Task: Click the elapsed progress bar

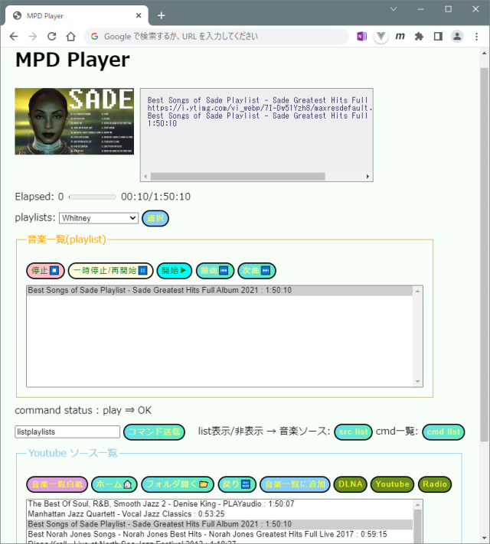Action: pyautogui.click(x=93, y=197)
